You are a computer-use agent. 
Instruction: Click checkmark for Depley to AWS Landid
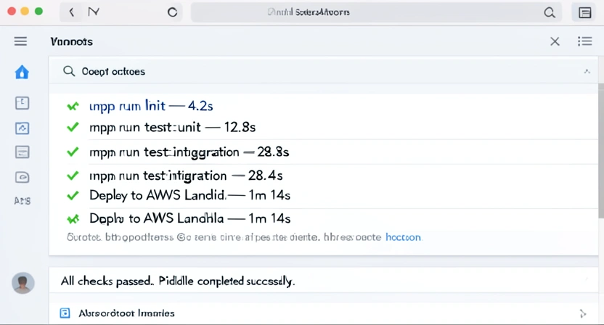click(x=73, y=195)
